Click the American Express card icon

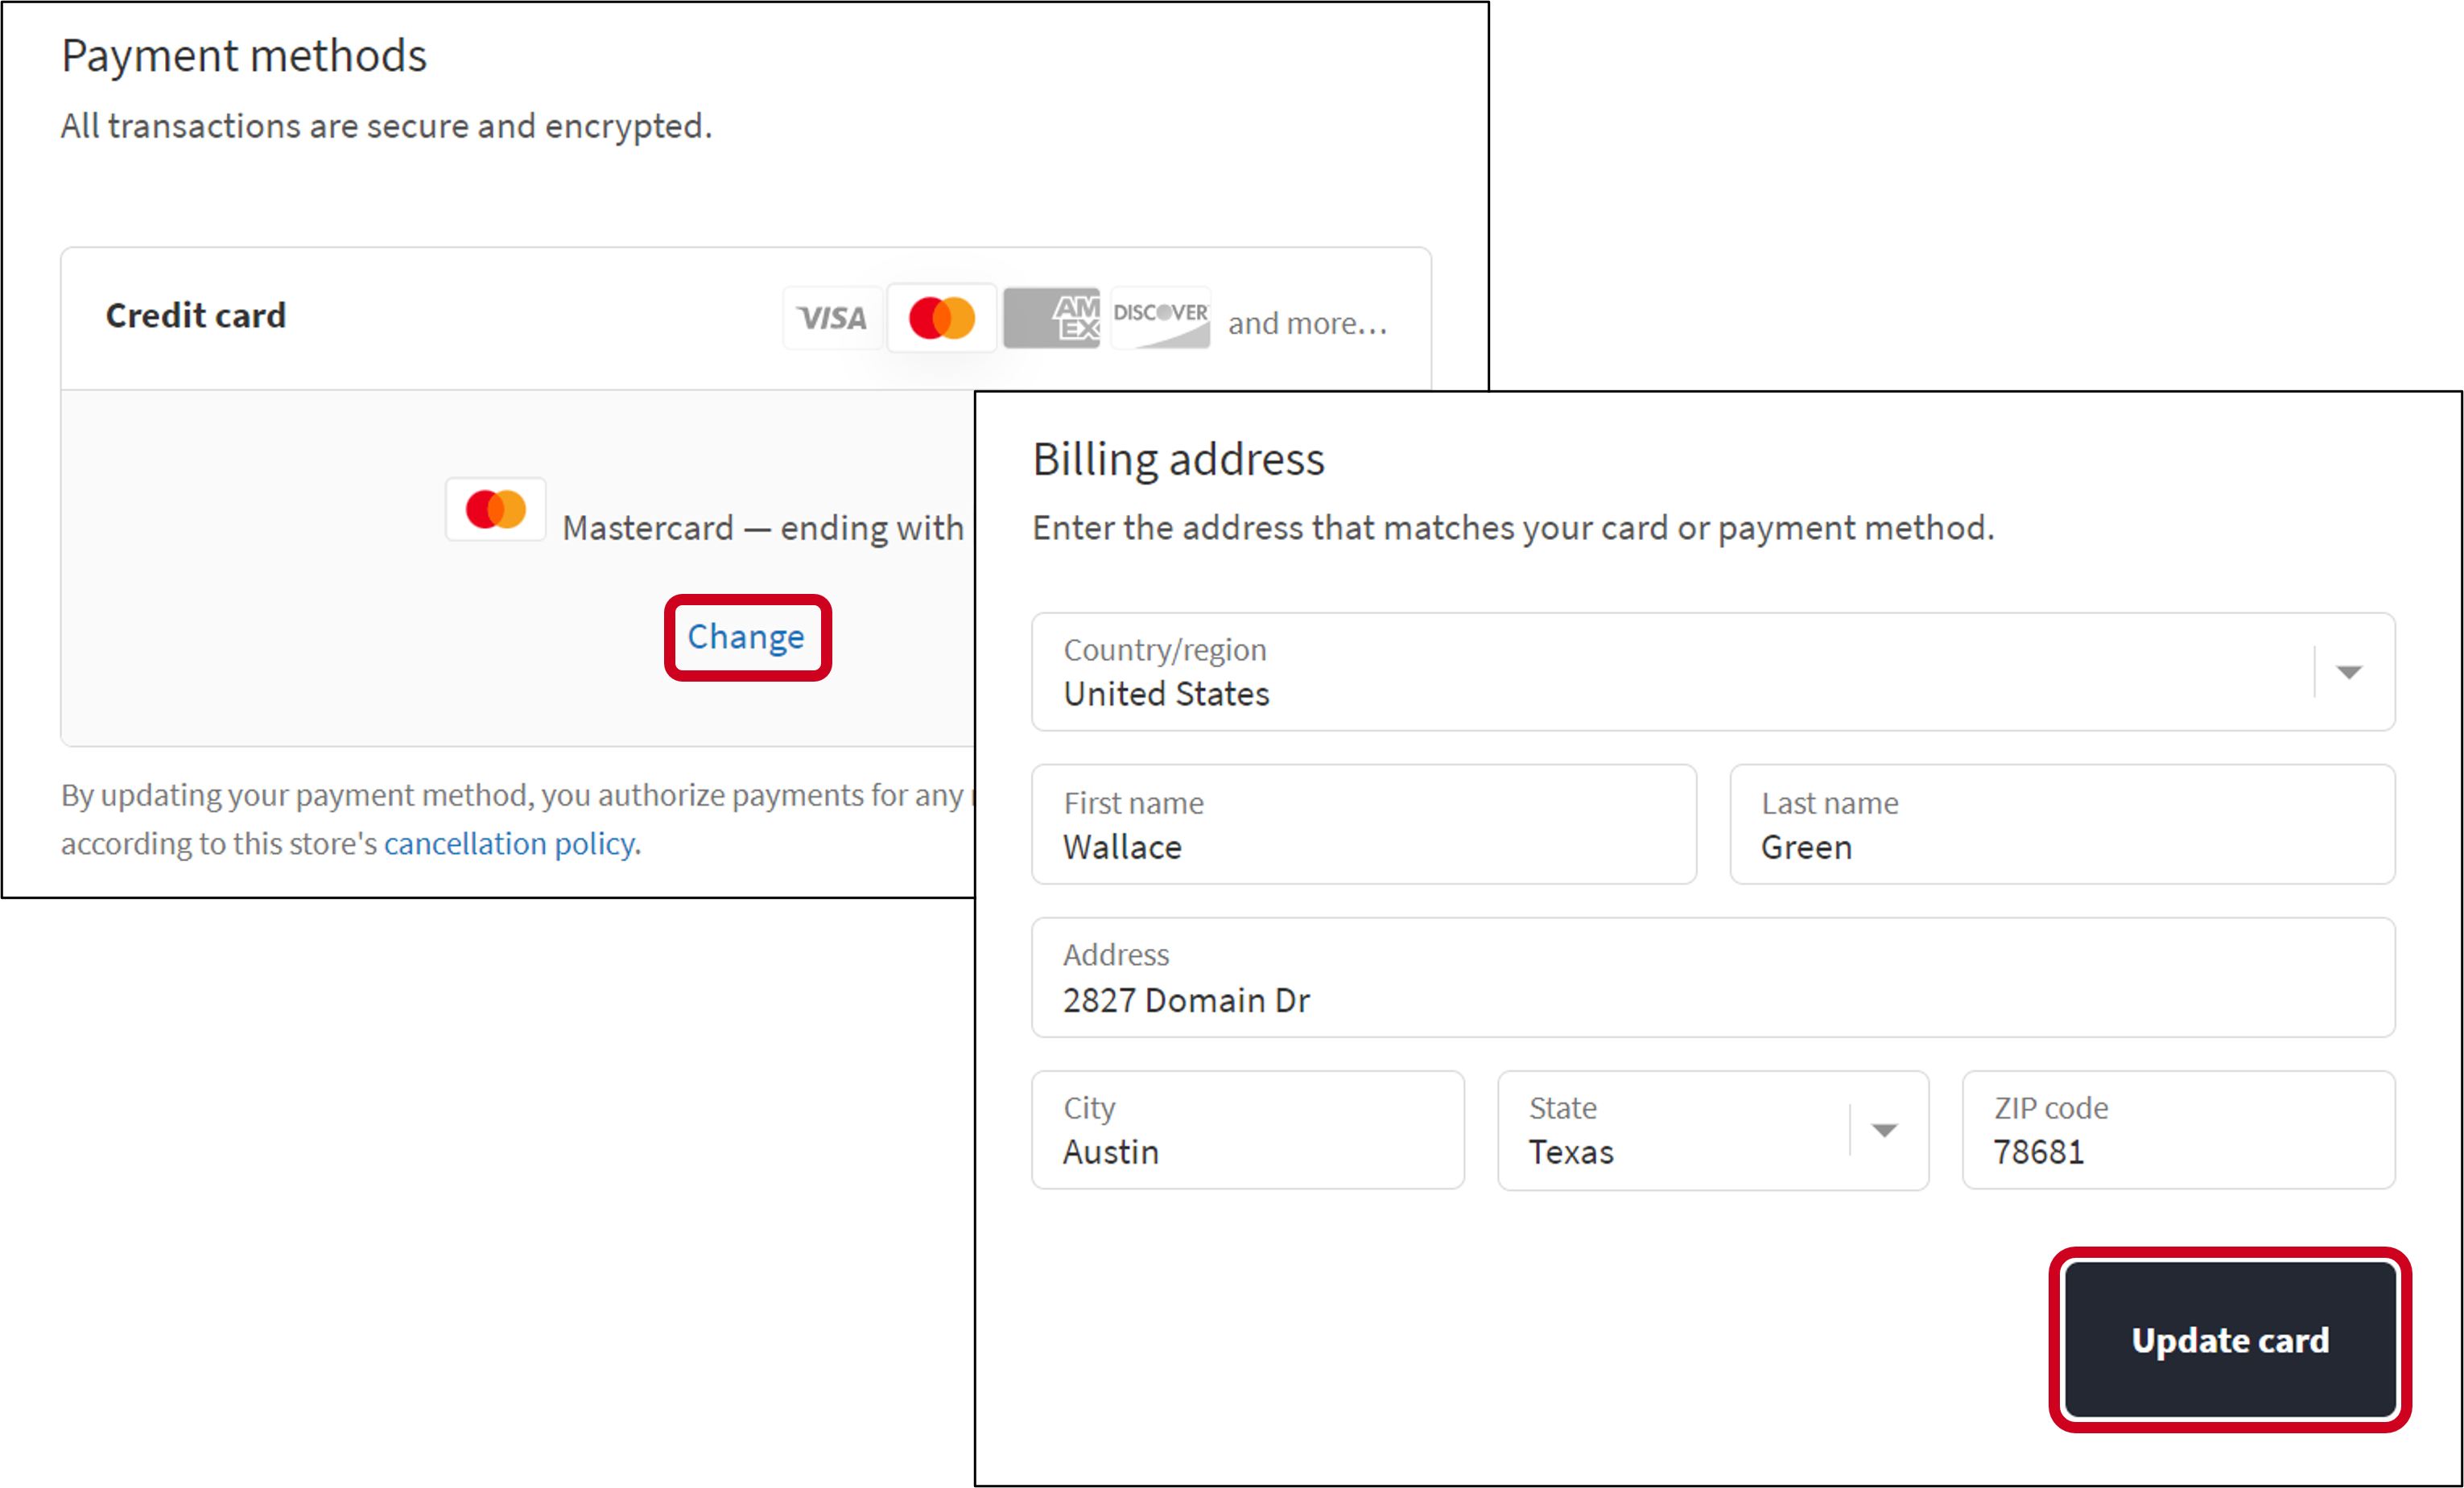1051,318
